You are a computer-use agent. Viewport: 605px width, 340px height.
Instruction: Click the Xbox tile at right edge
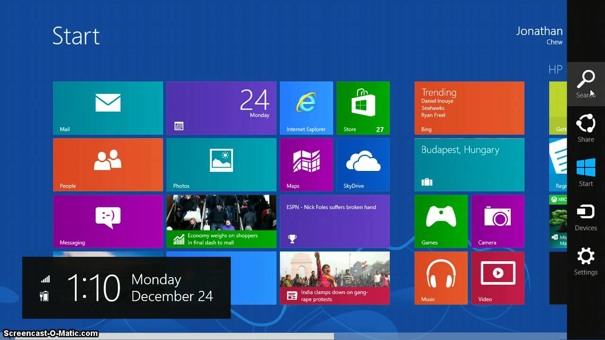tap(558, 221)
